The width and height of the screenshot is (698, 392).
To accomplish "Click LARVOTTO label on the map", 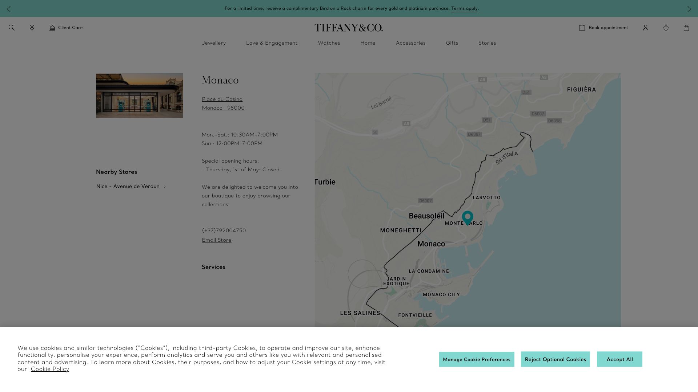I will pyautogui.click(x=486, y=198).
